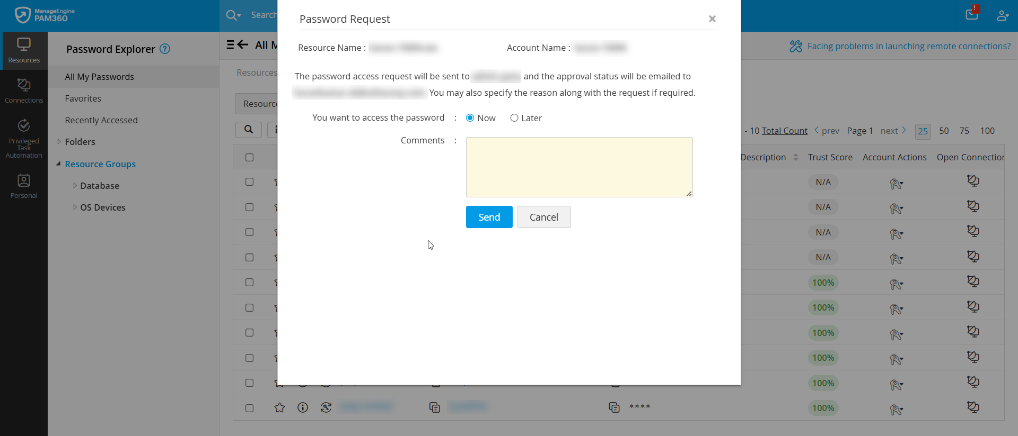Mark the last resource row as favorite

click(279, 407)
